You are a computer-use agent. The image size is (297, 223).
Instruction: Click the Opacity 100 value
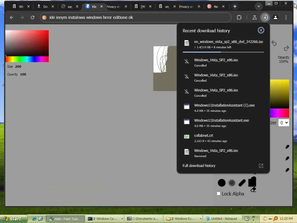click(23, 74)
